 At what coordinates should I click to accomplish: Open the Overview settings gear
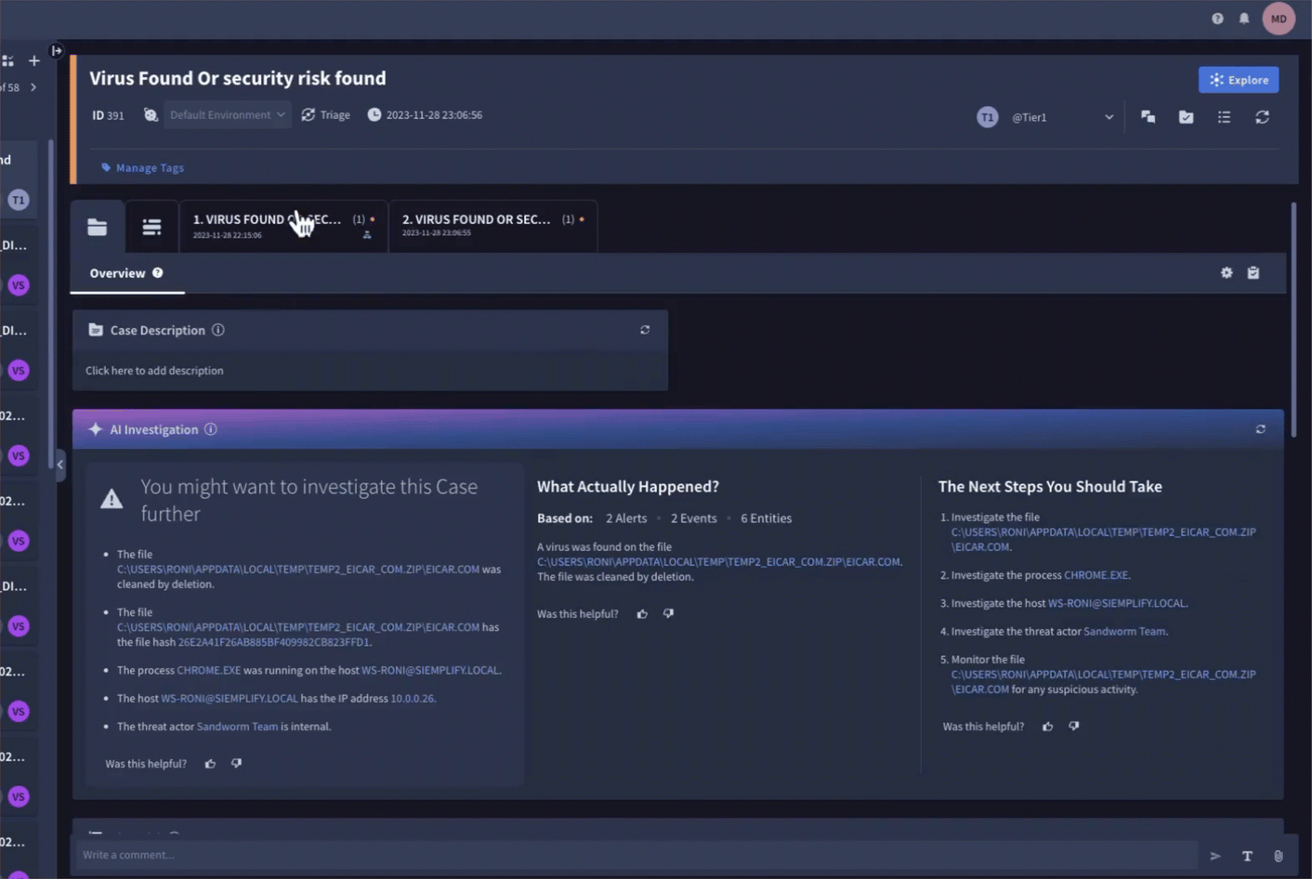click(1227, 273)
